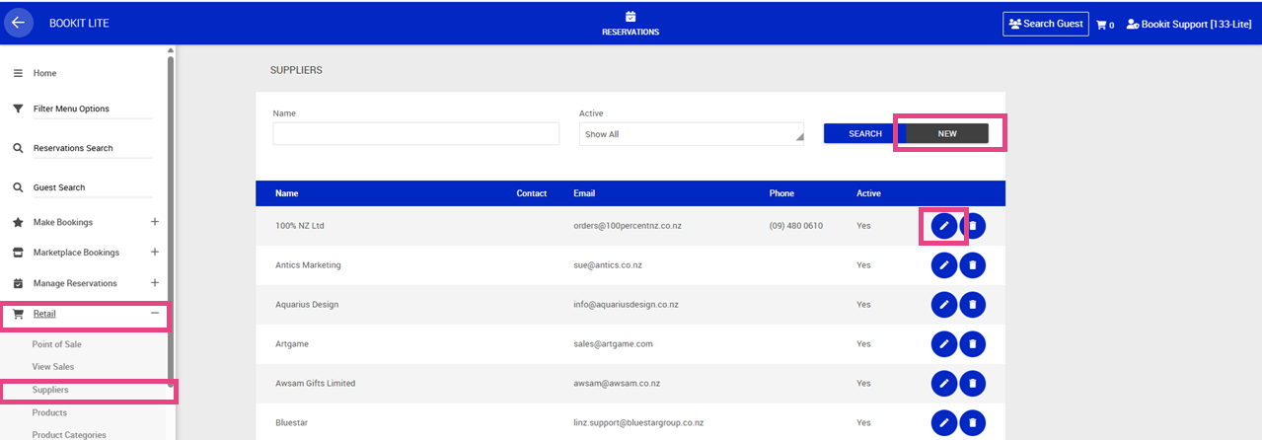1262x440 pixels.
Task: Click the Manage Reservations calendar icon
Action: point(18,283)
